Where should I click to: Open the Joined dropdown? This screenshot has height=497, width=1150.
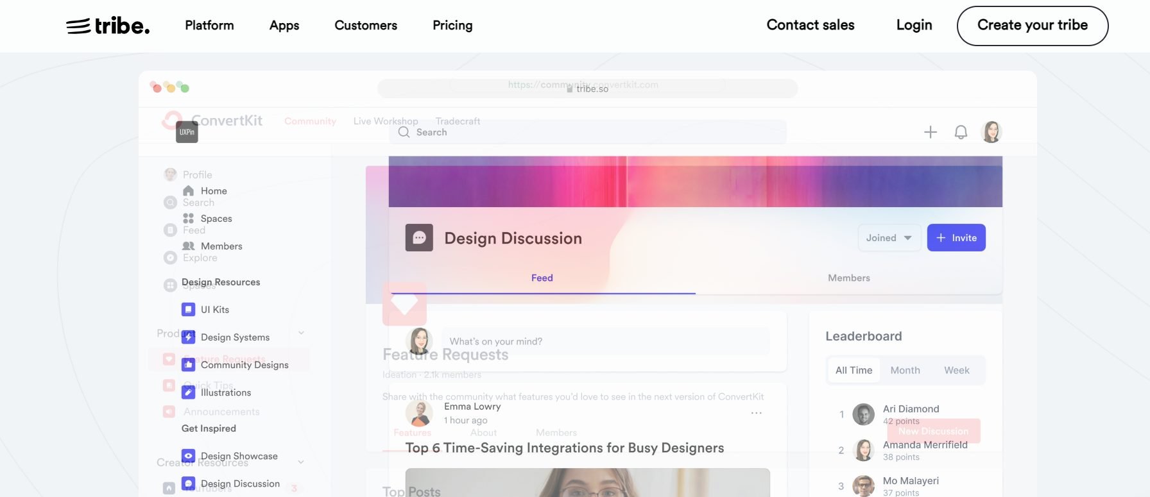coord(889,238)
